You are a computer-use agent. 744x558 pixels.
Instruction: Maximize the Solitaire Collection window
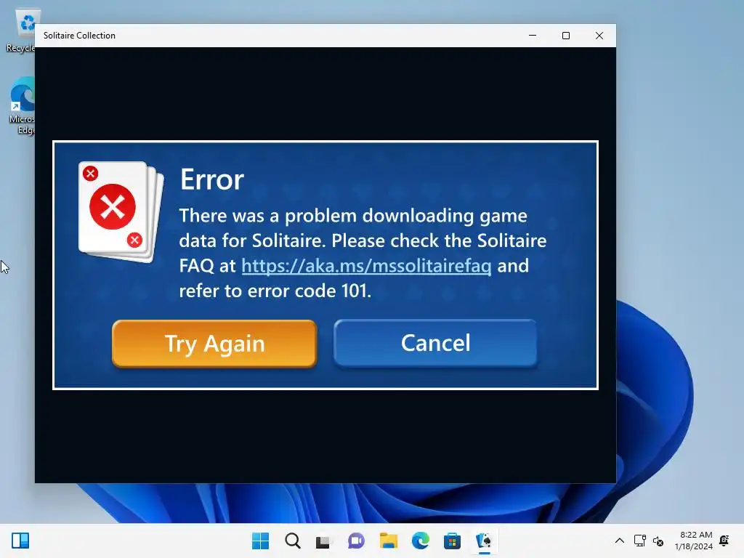pos(565,36)
